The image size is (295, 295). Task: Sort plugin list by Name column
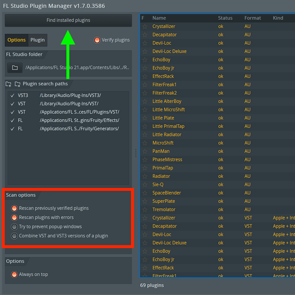point(159,18)
